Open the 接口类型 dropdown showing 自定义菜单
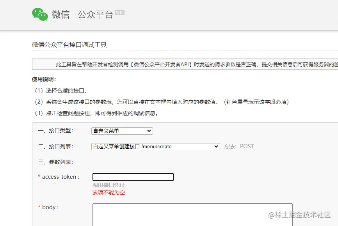 (x=122, y=131)
